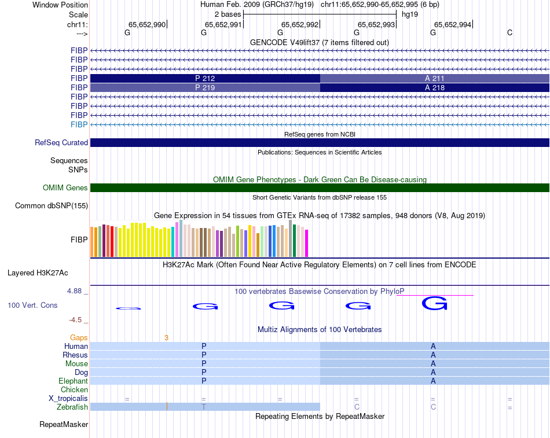The height and width of the screenshot is (438, 550).
Task: Click the GTEx tissue expression bar chart
Action: (x=199, y=239)
